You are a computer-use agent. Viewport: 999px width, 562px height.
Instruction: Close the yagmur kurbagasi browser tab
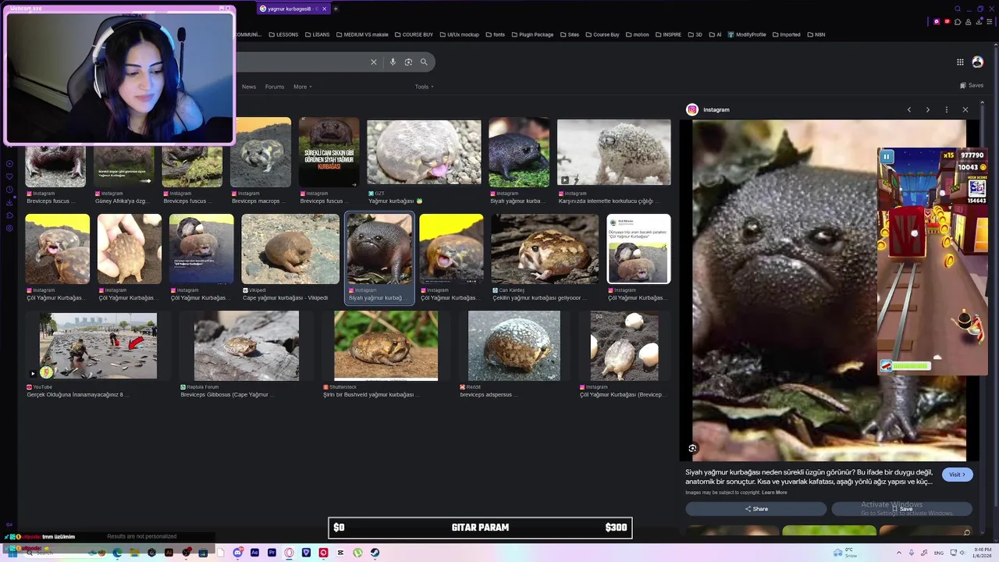coord(325,9)
